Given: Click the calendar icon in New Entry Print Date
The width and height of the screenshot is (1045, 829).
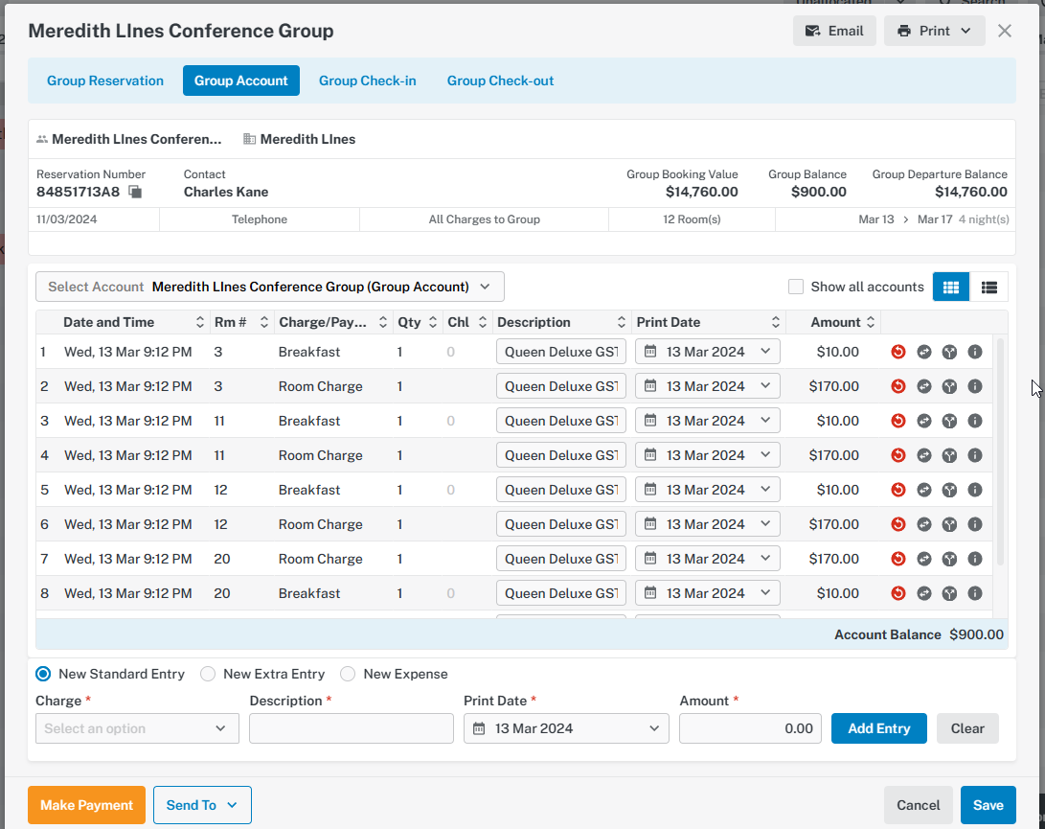Looking at the screenshot, I should tap(479, 729).
